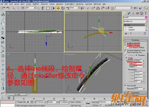Click the Align tool icon
The width and height of the screenshot is (149, 107).
pos(141,8)
